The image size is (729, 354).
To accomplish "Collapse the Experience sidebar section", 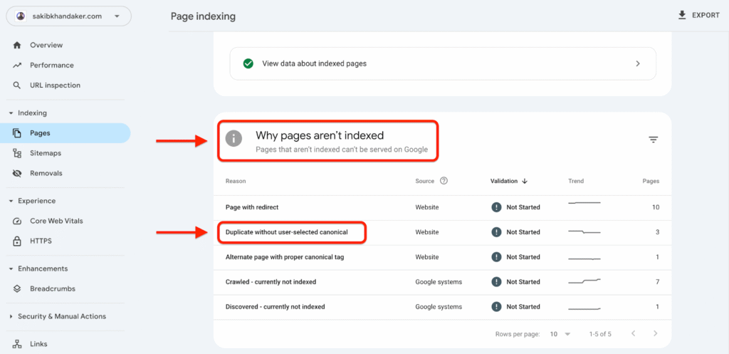I will [x=11, y=201].
